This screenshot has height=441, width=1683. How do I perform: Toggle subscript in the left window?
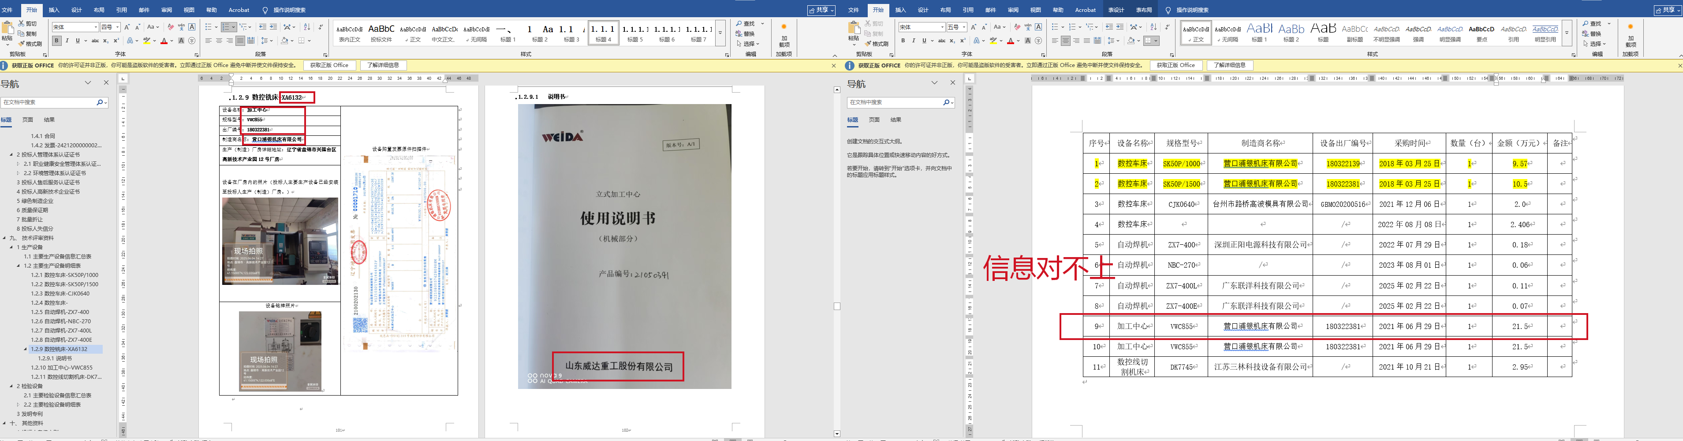point(106,41)
